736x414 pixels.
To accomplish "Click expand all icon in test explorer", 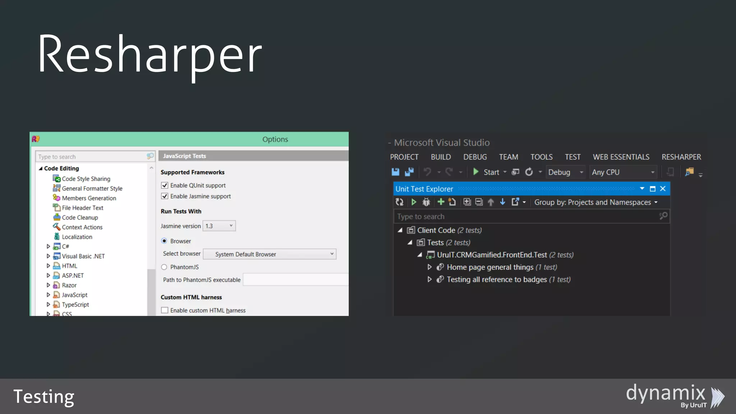I will pyautogui.click(x=467, y=202).
